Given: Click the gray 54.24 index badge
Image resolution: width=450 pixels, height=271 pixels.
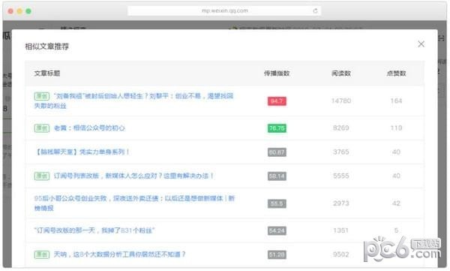Looking at the screenshot, I should (x=277, y=230).
